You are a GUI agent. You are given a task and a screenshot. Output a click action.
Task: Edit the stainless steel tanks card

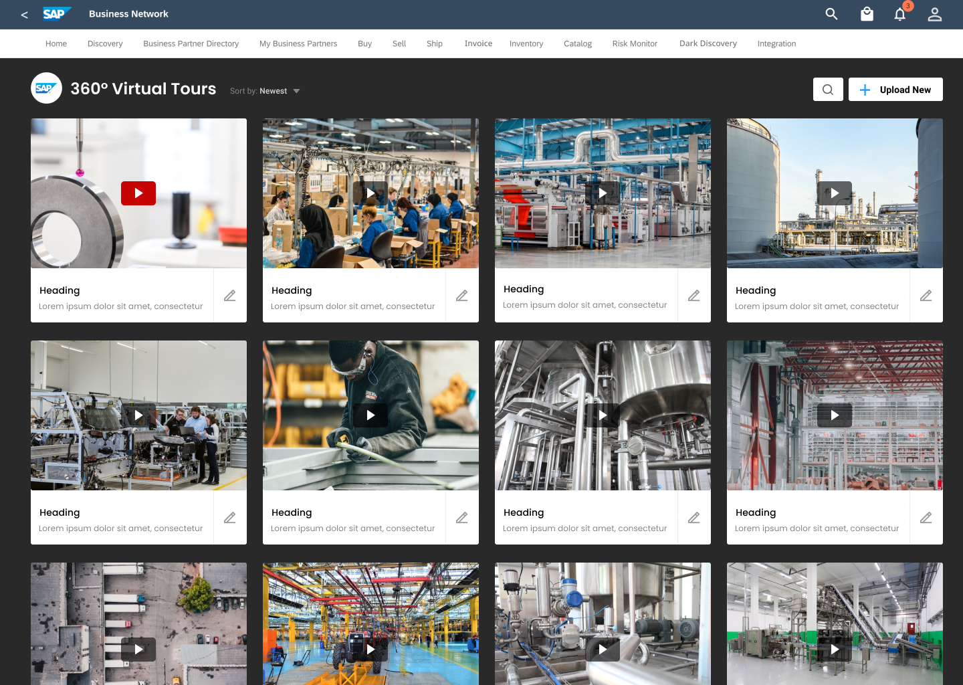[x=694, y=518]
